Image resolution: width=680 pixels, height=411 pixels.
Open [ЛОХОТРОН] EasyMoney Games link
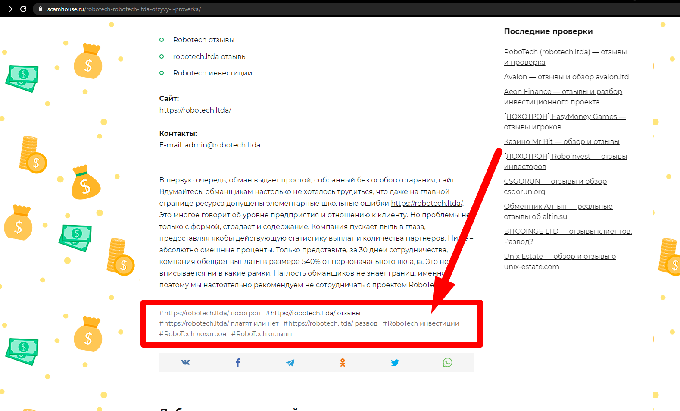(565, 122)
